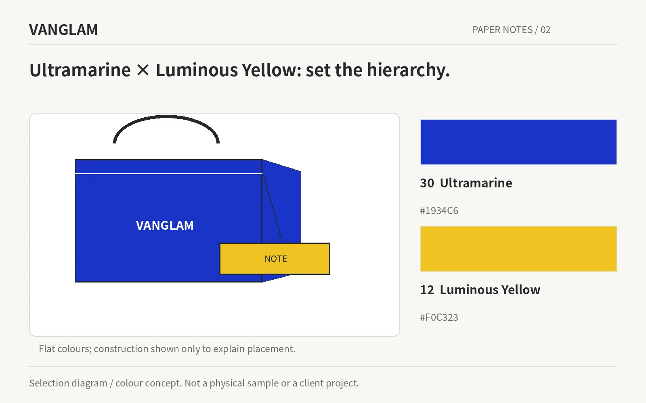
Task: Click the bag handle arc illustration
Action: 166,129
